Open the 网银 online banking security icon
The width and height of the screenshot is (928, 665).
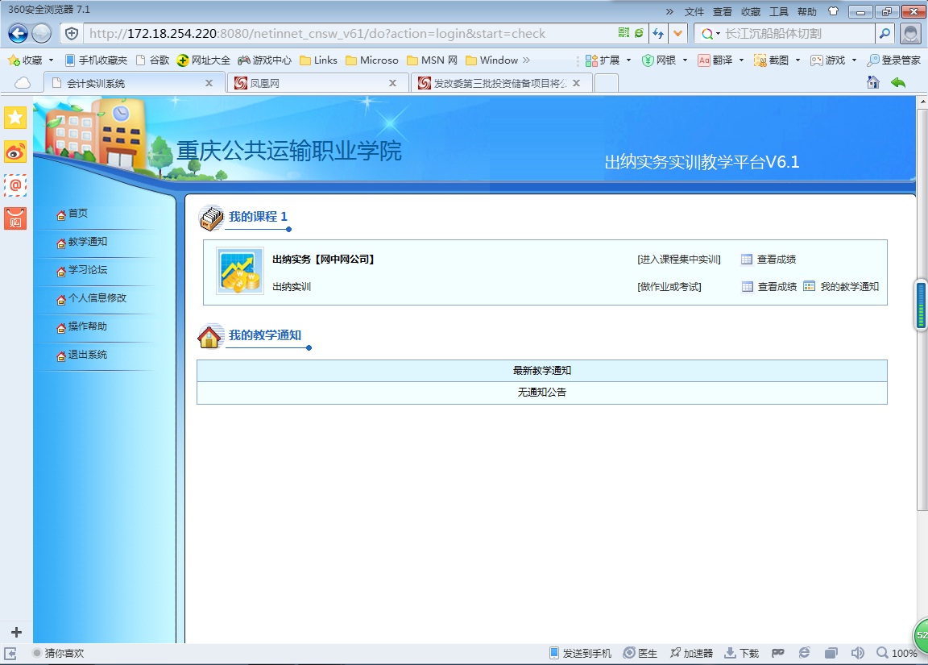tap(648, 60)
